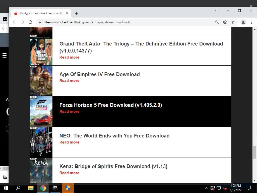This screenshot has height=193, width=257.
Task: Open the notification center icon
Action: pyautogui.click(x=249, y=188)
